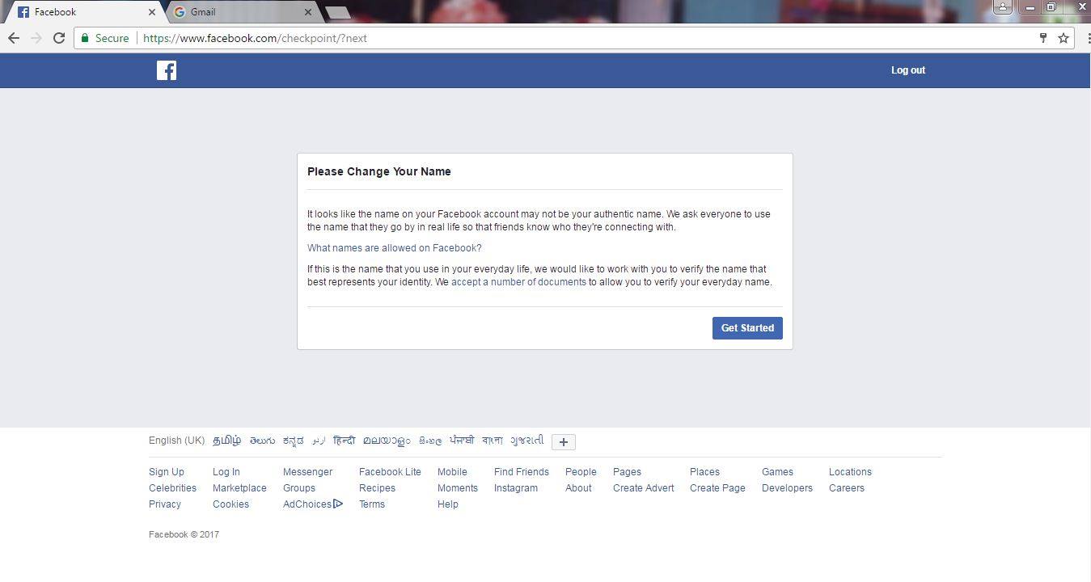The width and height of the screenshot is (1091, 582).
Task: Select Tamil language தமிழ்
Action: pos(227,441)
